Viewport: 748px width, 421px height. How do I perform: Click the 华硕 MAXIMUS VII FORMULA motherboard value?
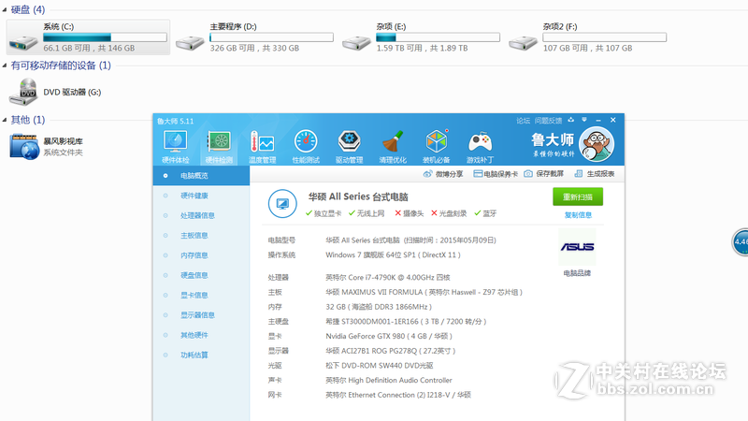424,292
